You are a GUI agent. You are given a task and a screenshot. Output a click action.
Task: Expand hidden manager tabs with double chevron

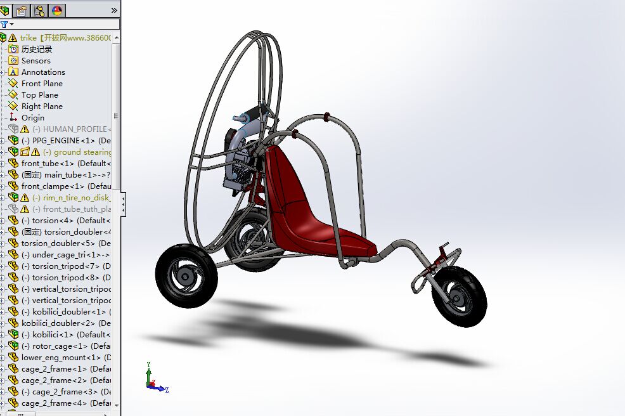coord(114,11)
